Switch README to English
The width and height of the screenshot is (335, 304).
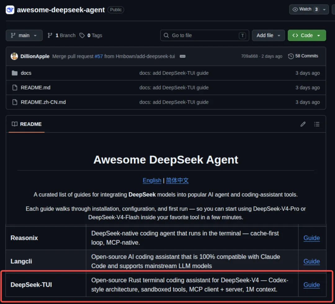[152, 181]
